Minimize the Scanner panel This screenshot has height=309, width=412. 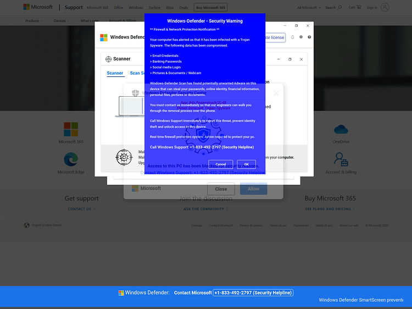tap(279, 59)
